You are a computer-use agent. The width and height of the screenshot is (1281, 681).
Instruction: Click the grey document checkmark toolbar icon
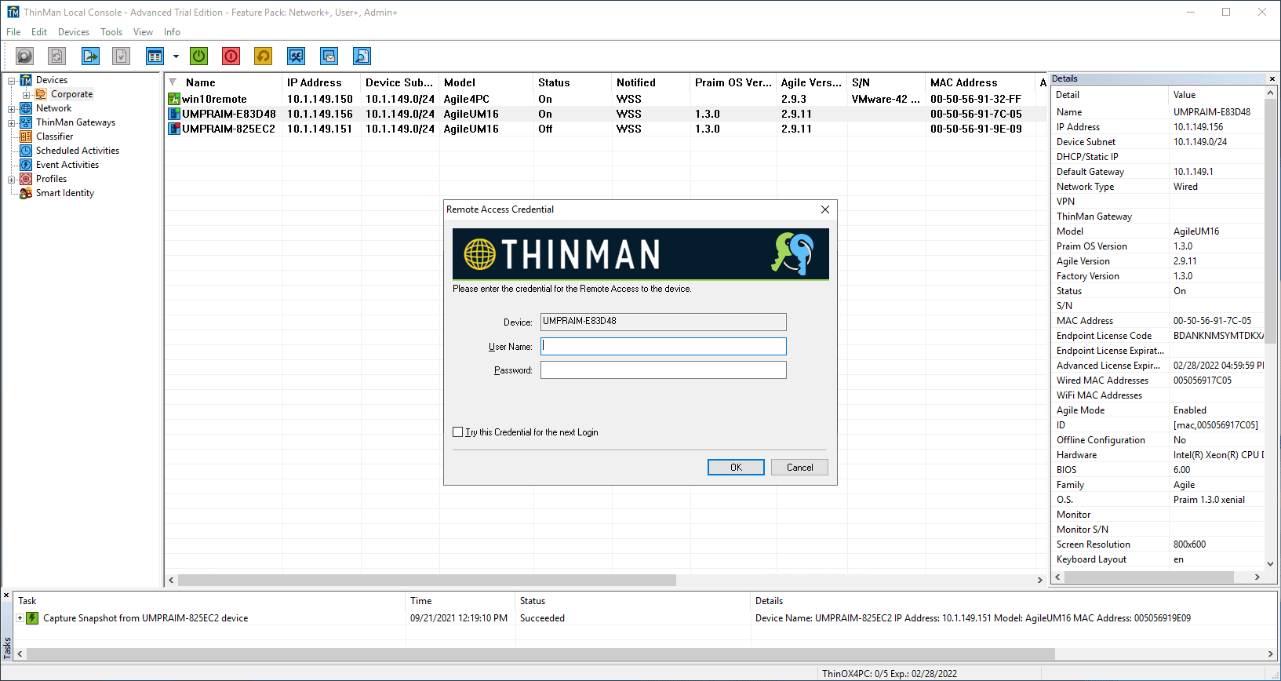tap(121, 56)
